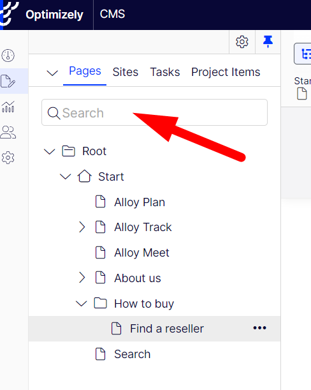311x390 pixels.
Task: Click the navigation pane gear settings icon
Action: click(242, 41)
